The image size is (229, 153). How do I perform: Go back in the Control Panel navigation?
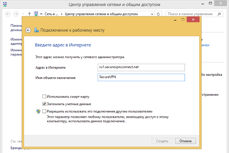click(8, 14)
